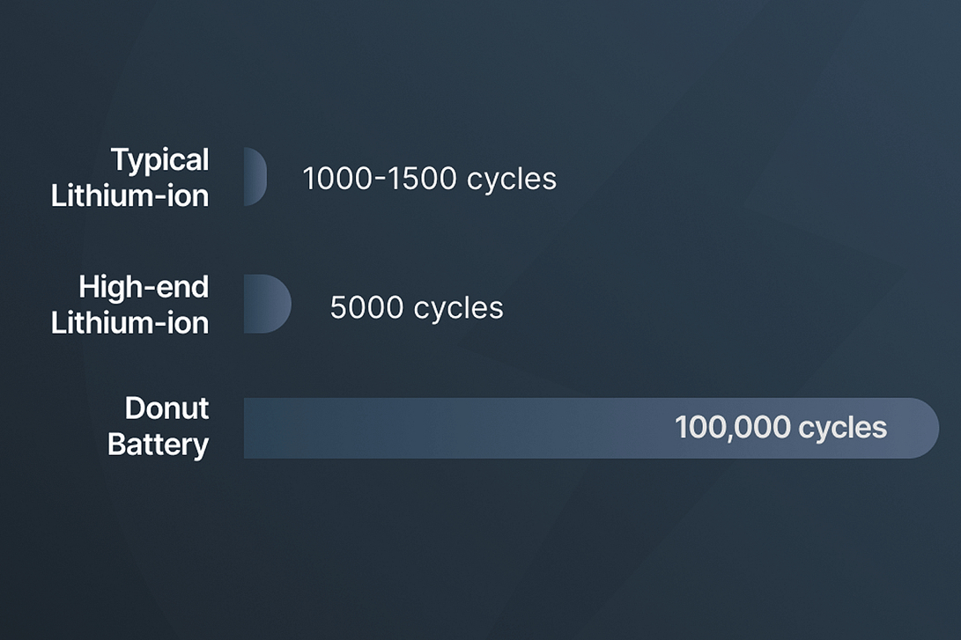Click the number "100,000" inside the long bar
This screenshot has width=961, height=640.
(732, 428)
